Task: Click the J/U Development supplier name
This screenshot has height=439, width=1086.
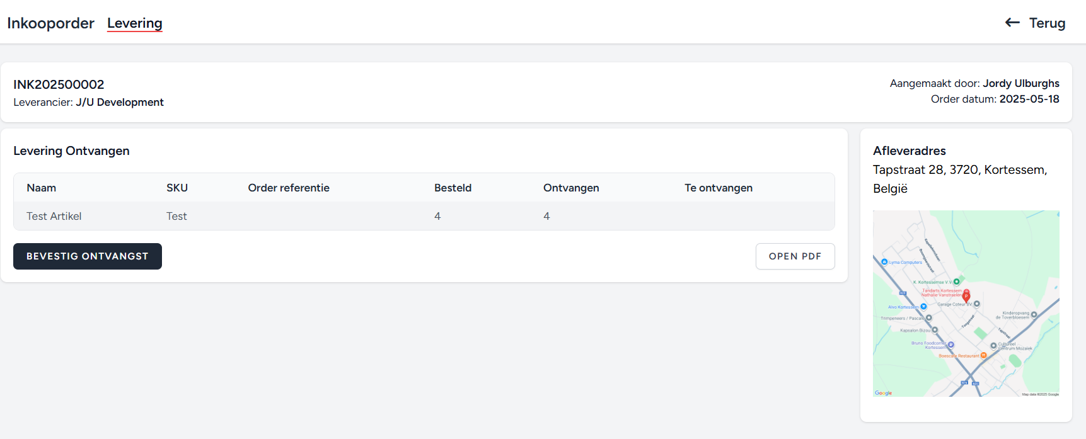Action: tap(120, 102)
